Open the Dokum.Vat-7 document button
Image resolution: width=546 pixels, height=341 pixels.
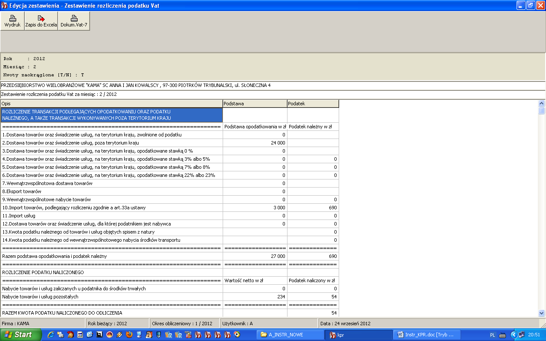click(74, 21)
